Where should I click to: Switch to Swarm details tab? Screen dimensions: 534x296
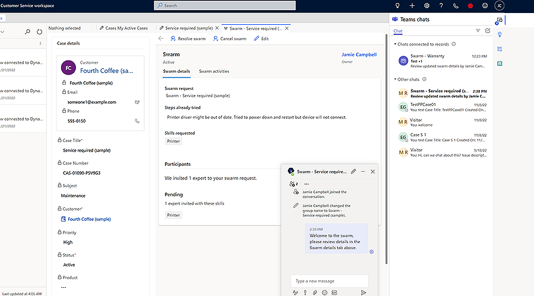click(x=176, y=71)
